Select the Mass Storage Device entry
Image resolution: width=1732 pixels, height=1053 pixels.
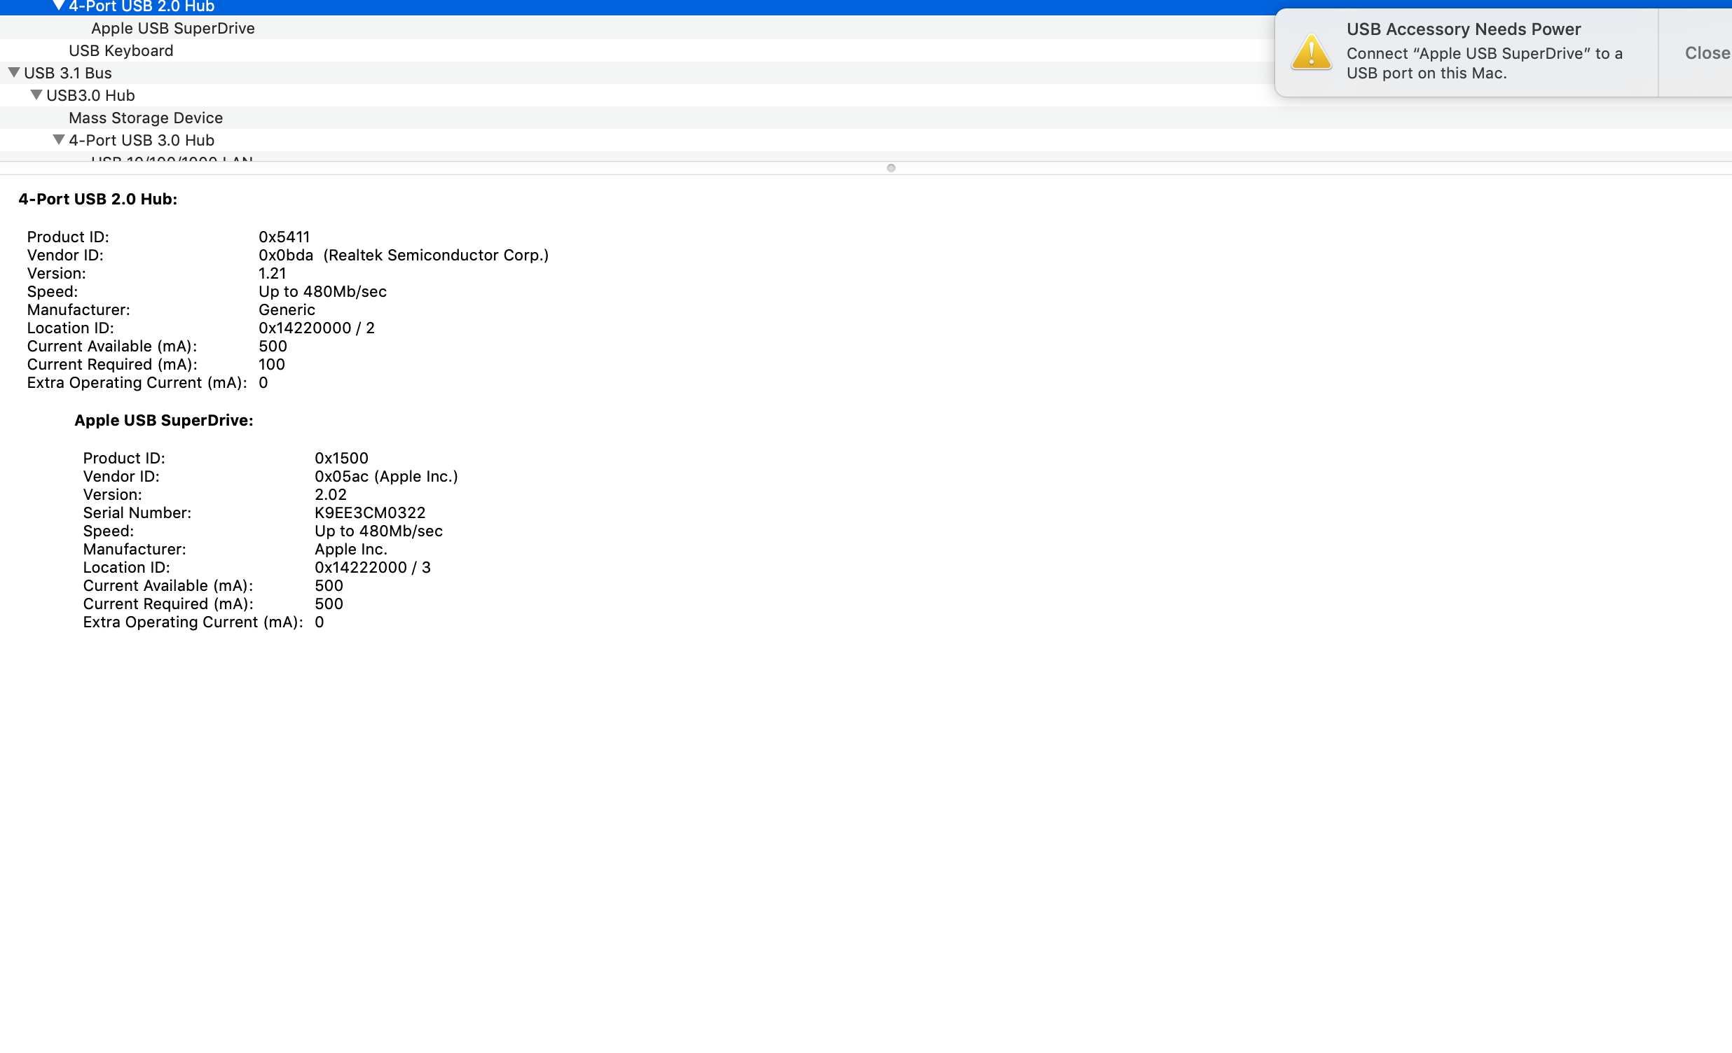pyautogui.click(x=146, y=118)
